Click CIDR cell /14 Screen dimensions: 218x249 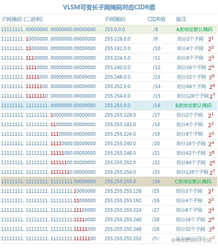tap(156, 87)
